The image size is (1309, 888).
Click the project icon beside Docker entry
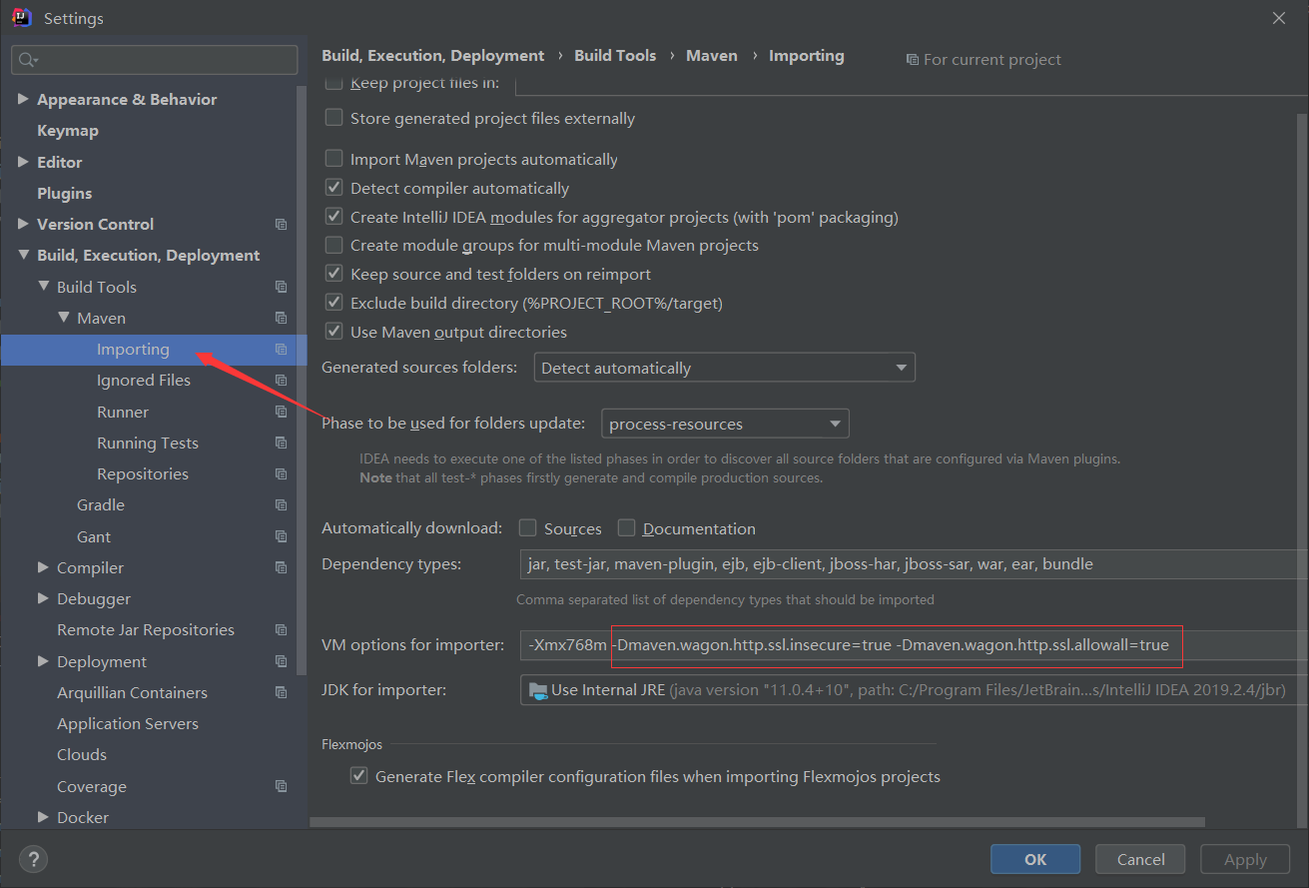coord(281,817)
